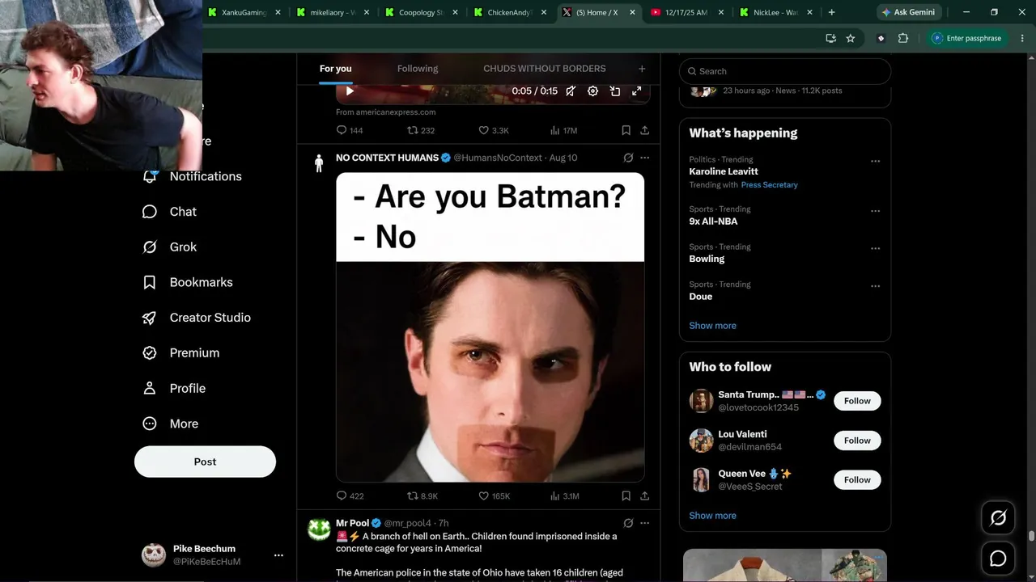The height and width of the screenshot is (582, 1036).
Task: Repost the post with 8.9K reposts
Action: (x=422, y=496)
